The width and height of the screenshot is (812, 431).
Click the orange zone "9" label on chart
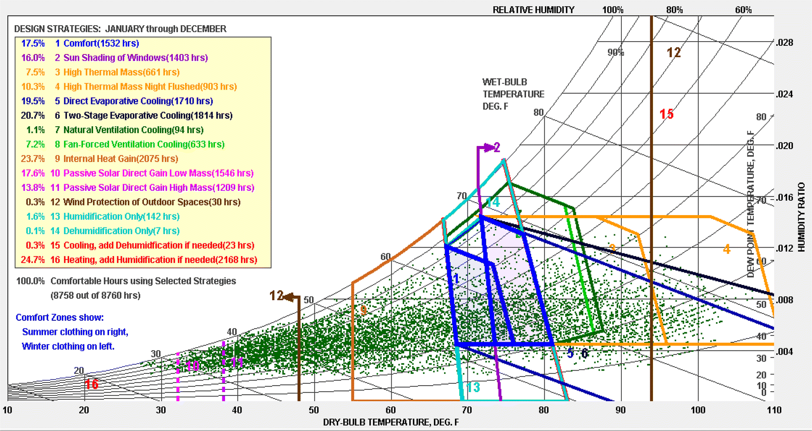coord(363,310)
